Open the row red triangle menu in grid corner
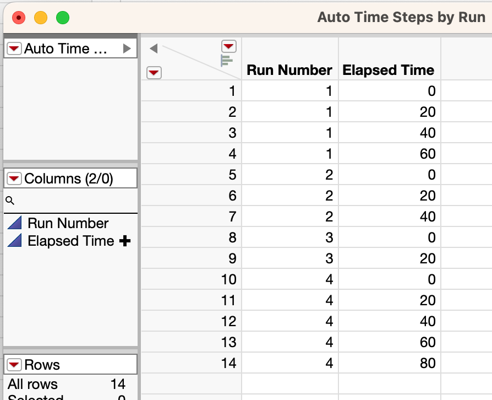Image resolution: width=492 pixels, height=400 pixels. pos(154,72)
